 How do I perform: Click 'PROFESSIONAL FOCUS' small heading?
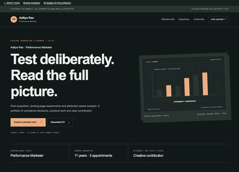pyautogui.click(x=21, y=151)
